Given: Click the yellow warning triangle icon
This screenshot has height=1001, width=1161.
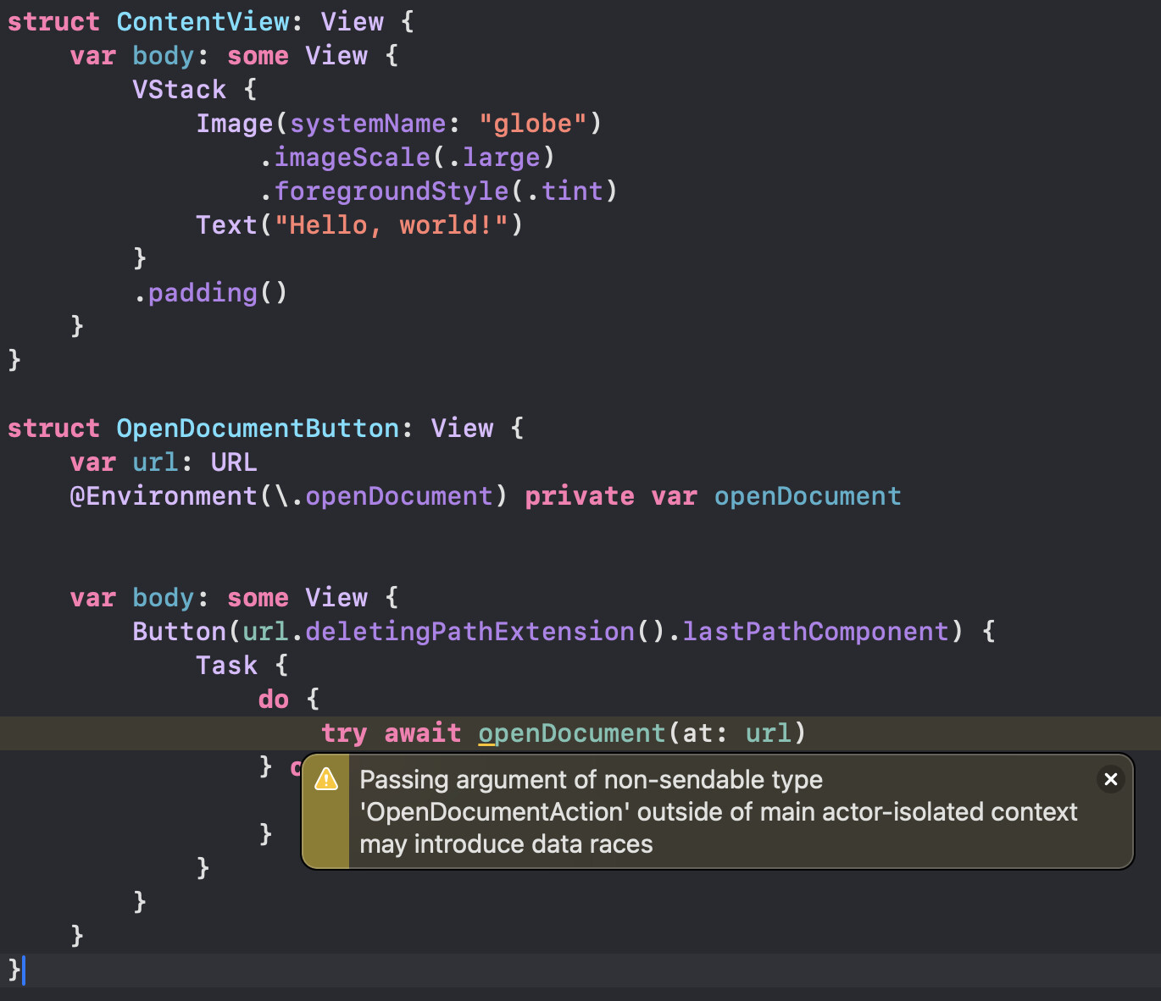Looking at the screenshot, I should point(325,779).
